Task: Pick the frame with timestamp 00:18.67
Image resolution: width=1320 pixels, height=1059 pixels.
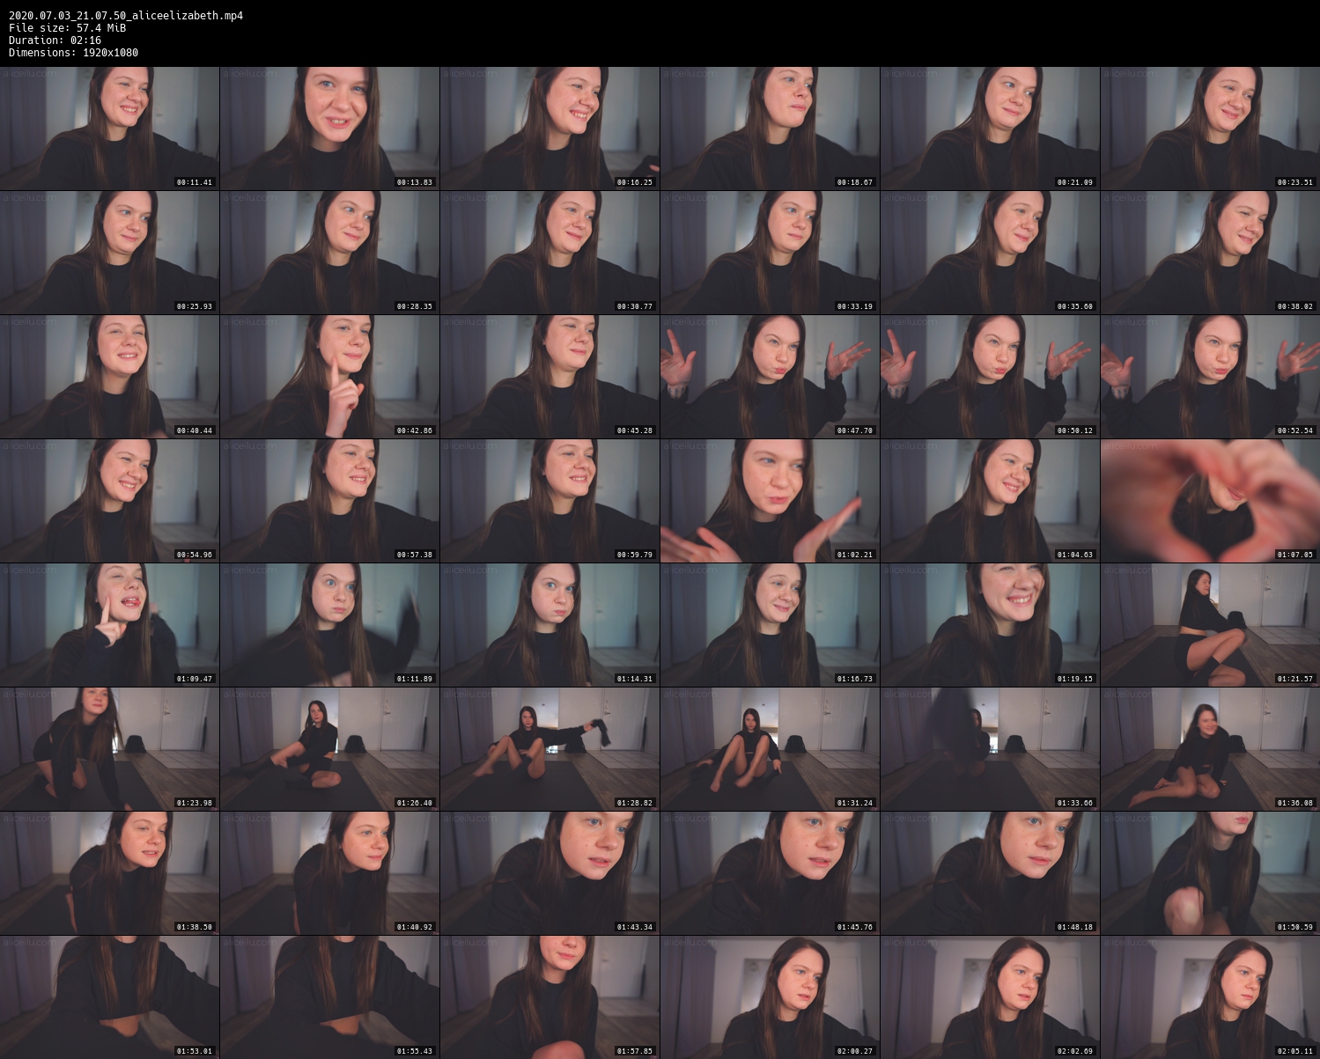Action: pos(770,128)
